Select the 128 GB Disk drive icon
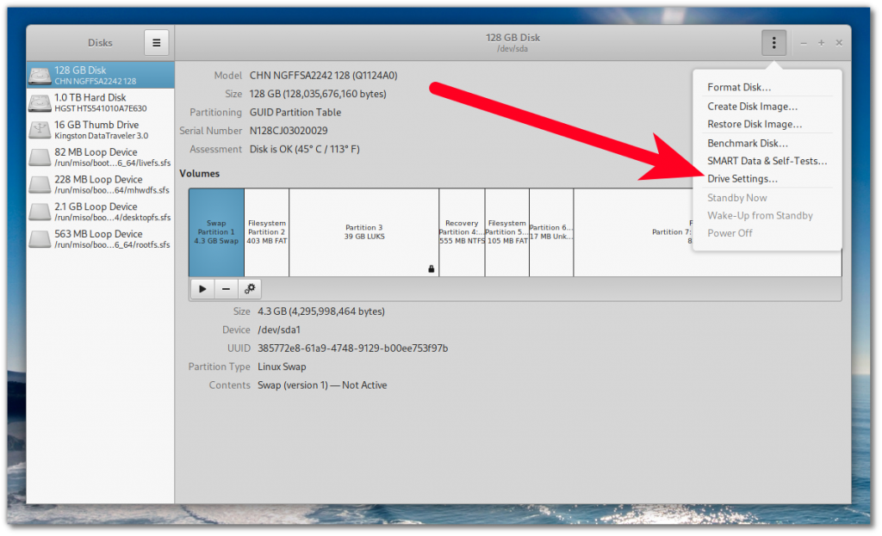This screenshot has height=536, width=882. pyautogui.click(x=40, y=76)
